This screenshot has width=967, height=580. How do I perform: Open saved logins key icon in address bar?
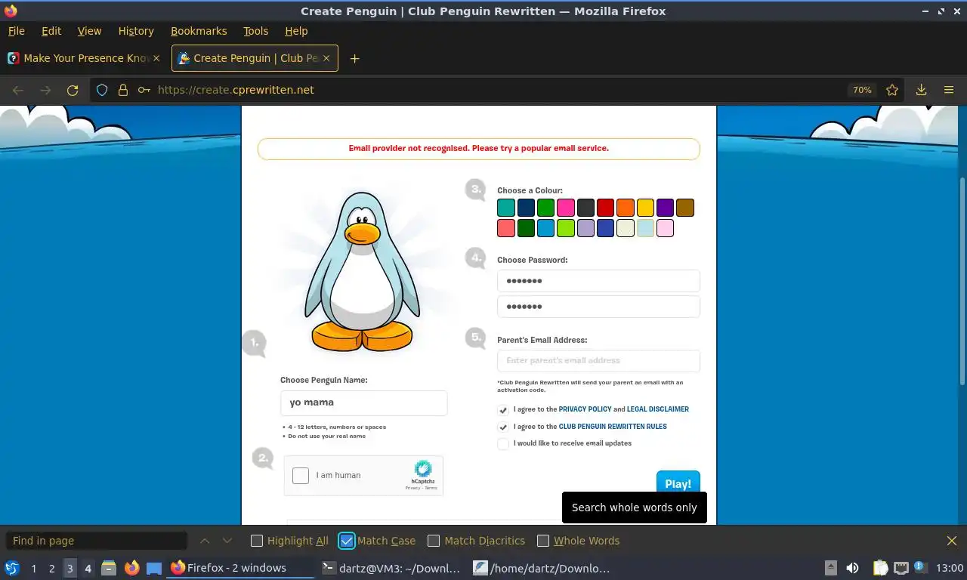(x=144, y=90)
